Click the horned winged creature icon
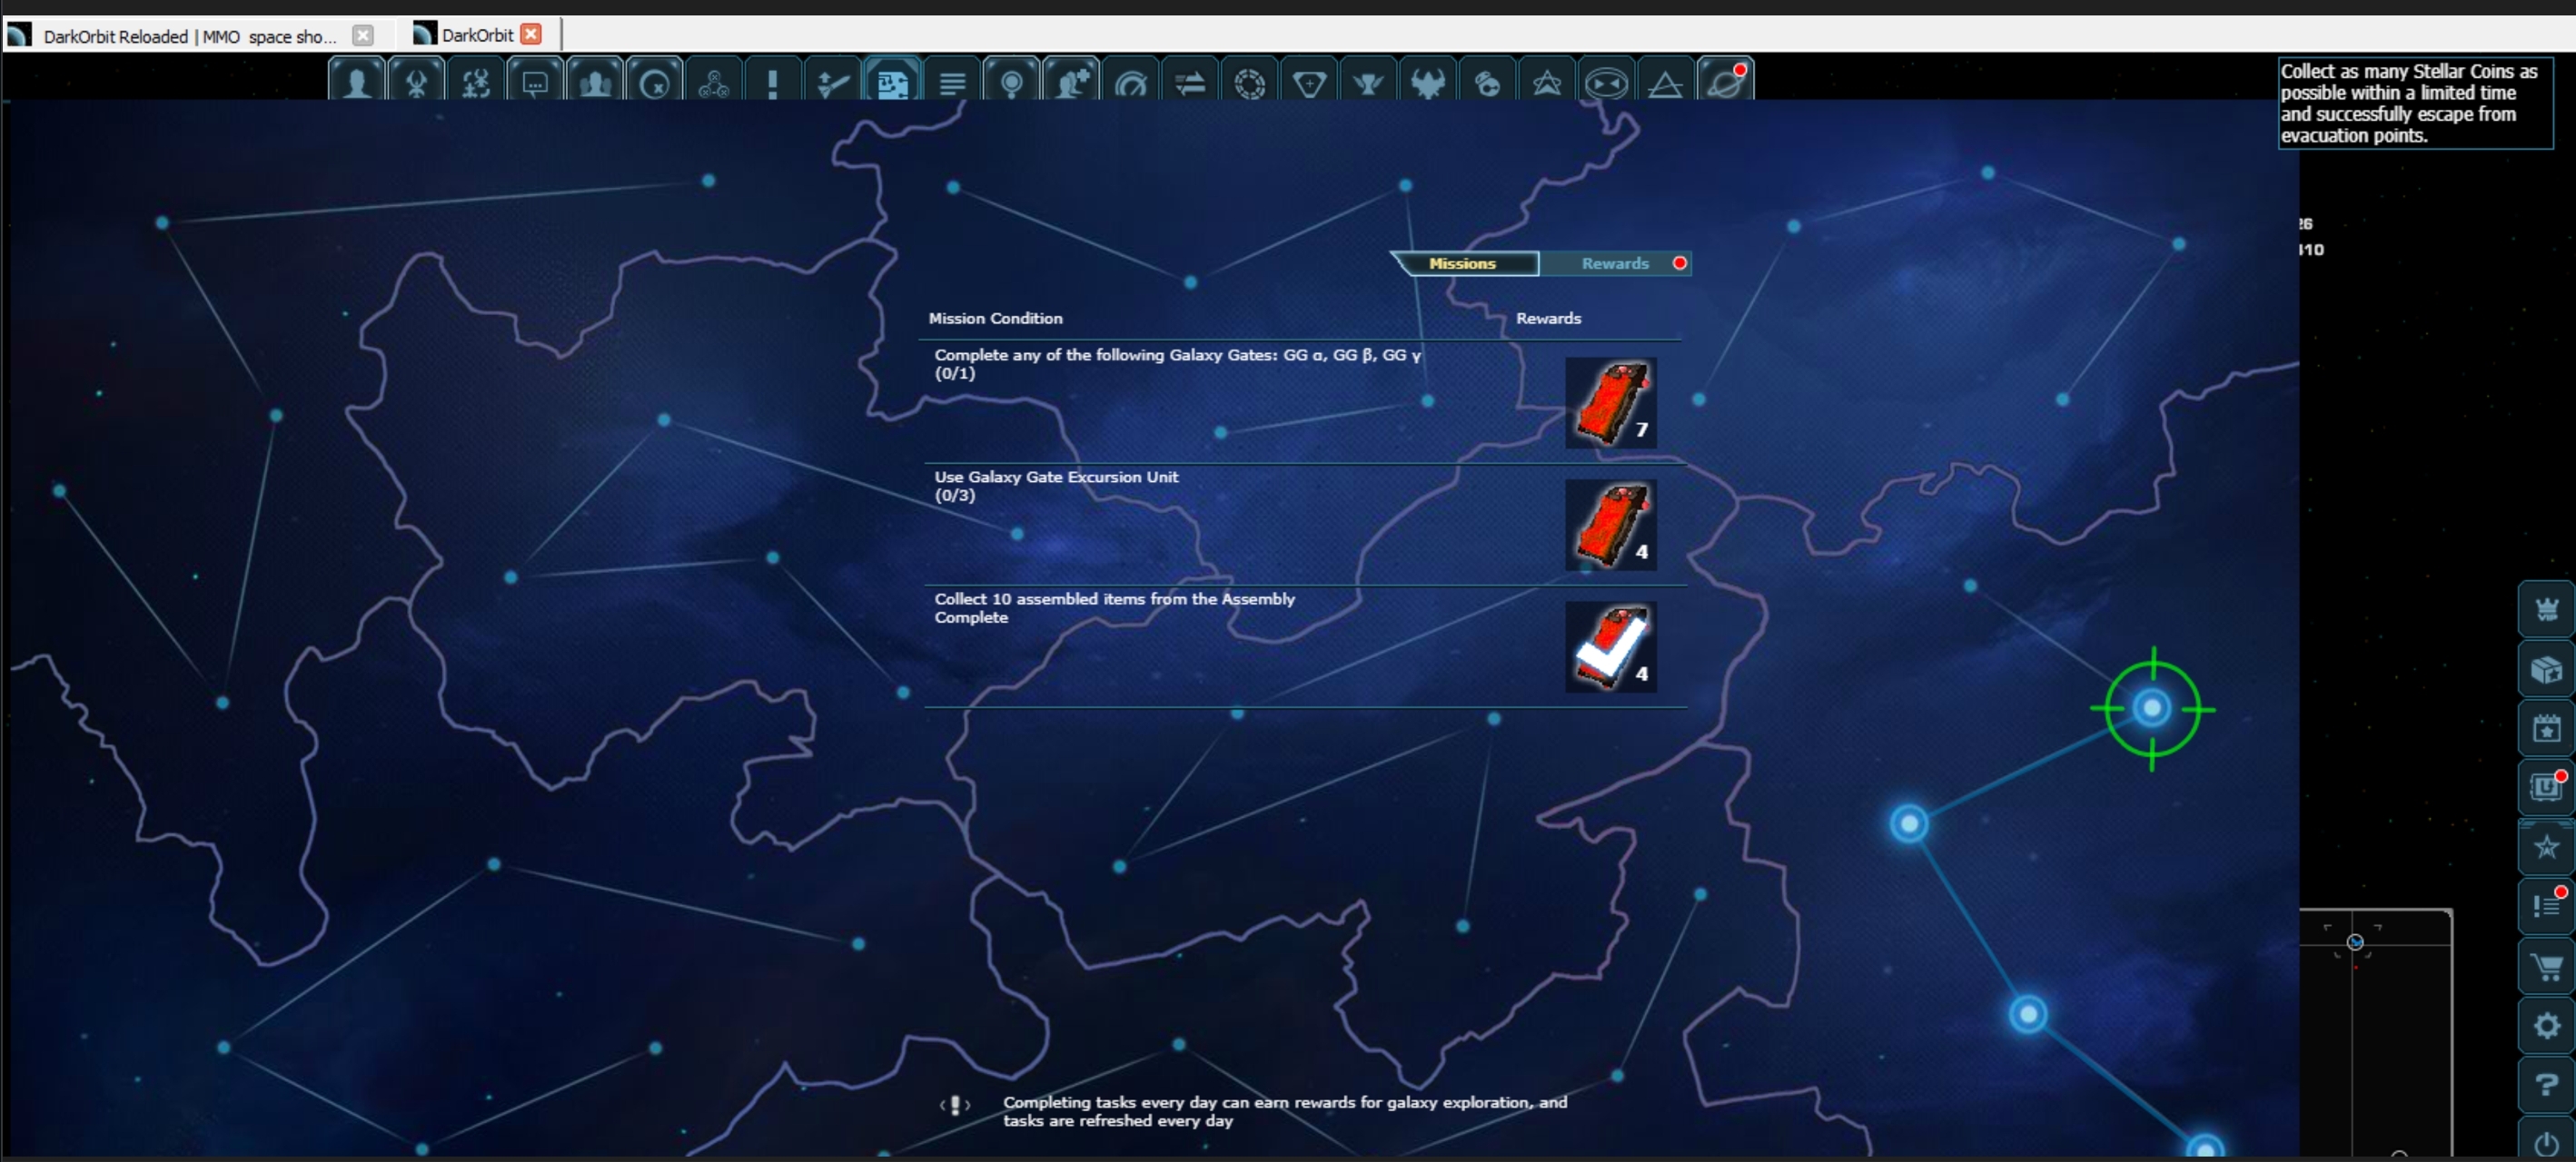Image resolution: width=2576 pixels, height=1162 pixels. (x=1428, y=80)
